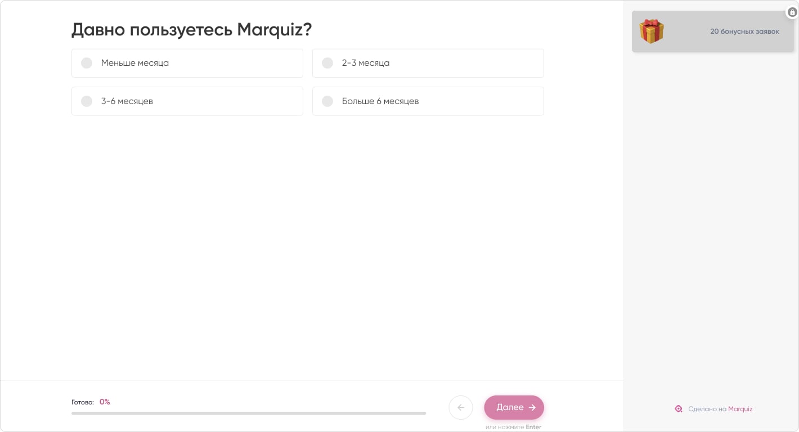The height and width of the screenshot is (432, 799).
Task: Click the Marquiz logo icon in footer
Action: (x=679, y=409)
